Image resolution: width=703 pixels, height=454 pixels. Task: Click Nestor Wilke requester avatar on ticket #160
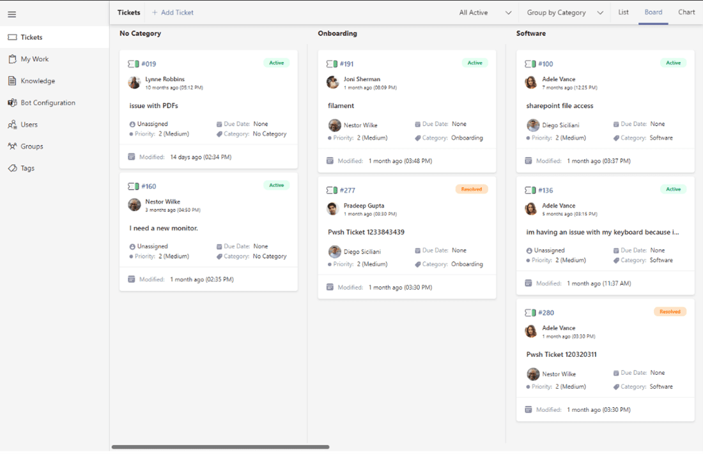[x=134, y=205]
